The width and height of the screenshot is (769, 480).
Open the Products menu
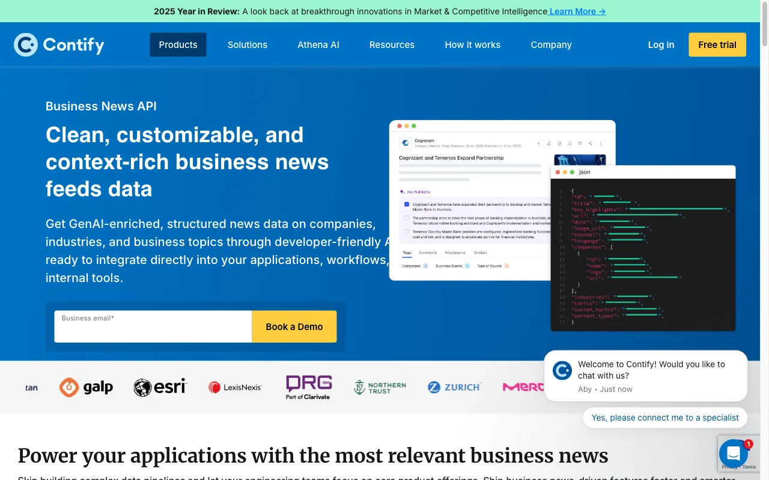click(x=178, y=44)
